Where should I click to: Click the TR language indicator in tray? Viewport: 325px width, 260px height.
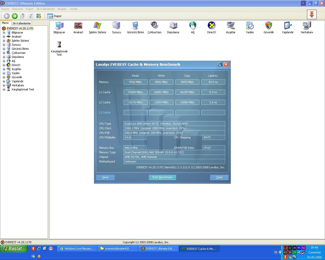[276, 252]
